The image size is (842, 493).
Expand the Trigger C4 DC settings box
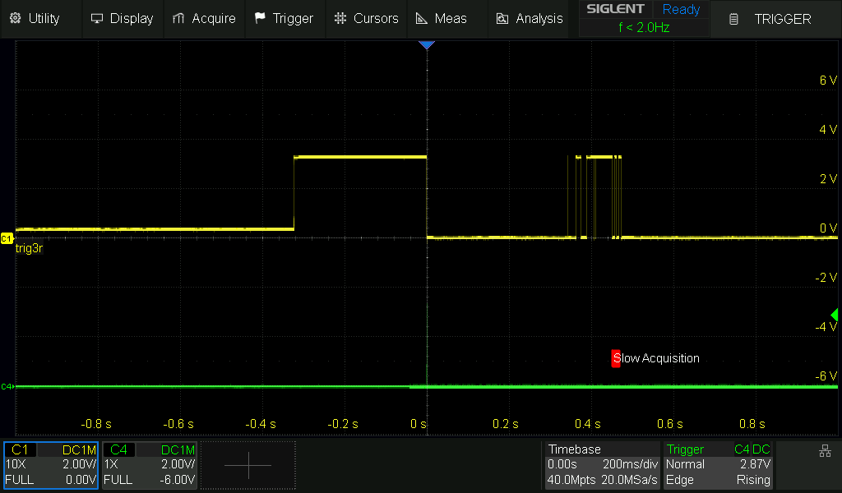[x=718, y=465]
